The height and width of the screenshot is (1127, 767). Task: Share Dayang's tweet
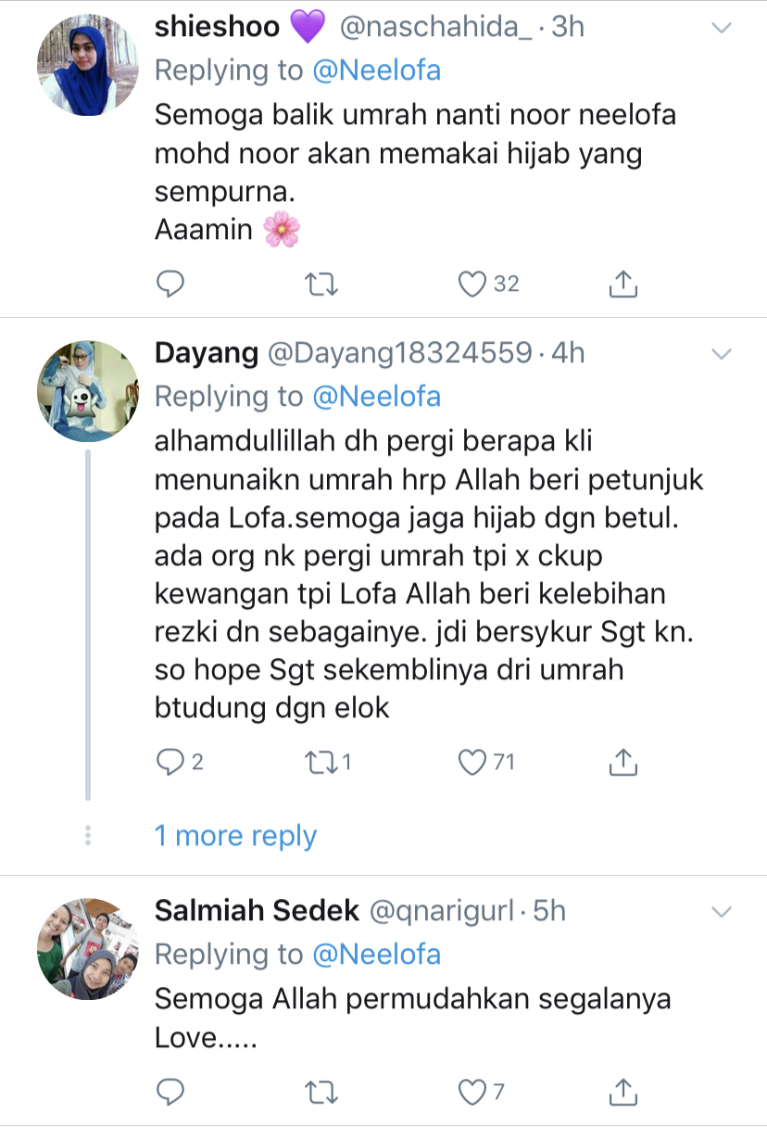click(623, 762)
